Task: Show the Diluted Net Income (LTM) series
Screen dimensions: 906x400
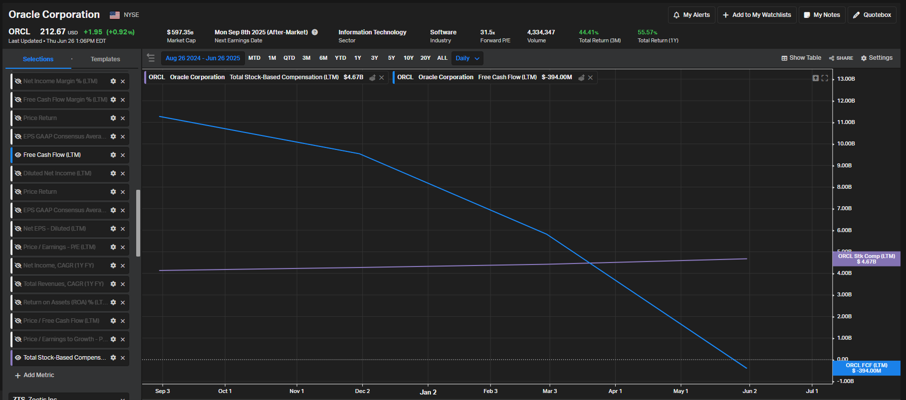Action: point(18,173)
